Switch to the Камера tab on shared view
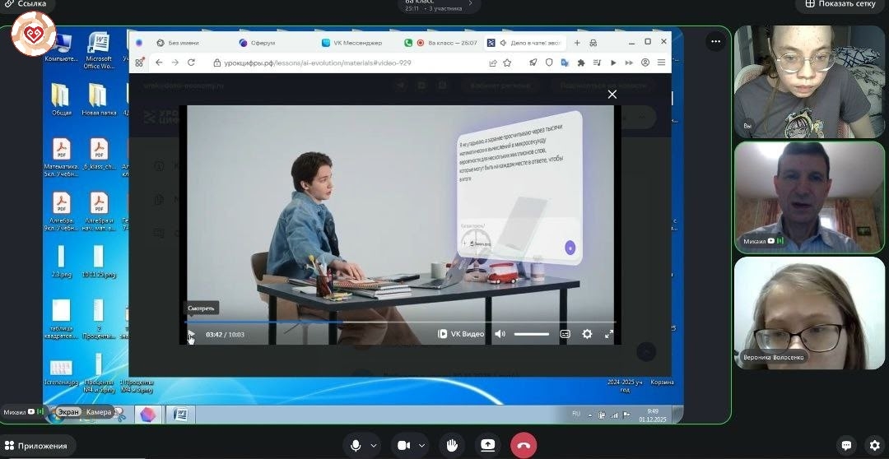The width and height of the screenshot is (889, 459). tap(98, 411)
